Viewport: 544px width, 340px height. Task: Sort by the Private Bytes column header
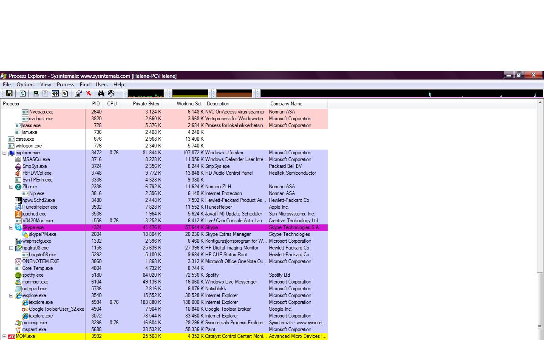(x=141, y=104)
